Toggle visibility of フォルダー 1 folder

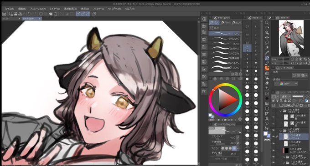click(x=273, y=131)
